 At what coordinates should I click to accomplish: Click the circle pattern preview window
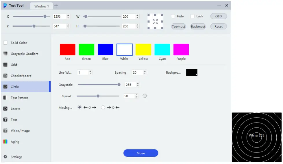(256, 137)
